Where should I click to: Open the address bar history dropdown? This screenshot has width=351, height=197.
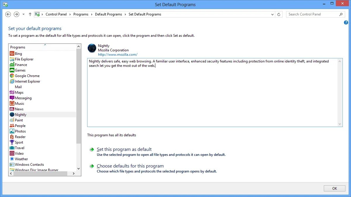[x=273, y=14]
